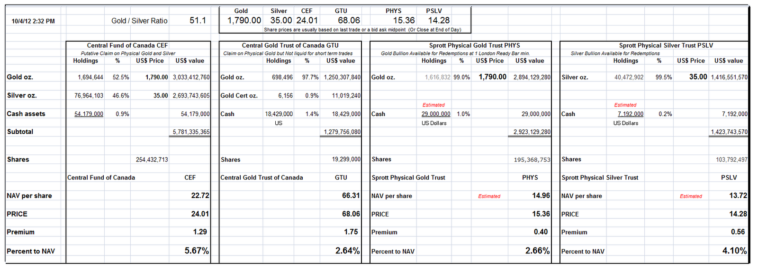The width and height of the screenshot is (758, 267).
Task: Click underlined CEF cash holdings 54,179,000
Action: [x=89, y=114]
